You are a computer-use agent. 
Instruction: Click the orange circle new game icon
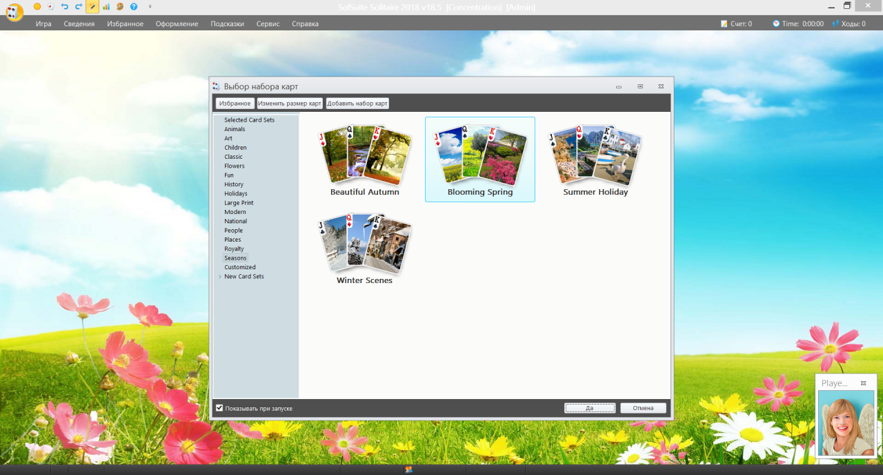(37, 6)
